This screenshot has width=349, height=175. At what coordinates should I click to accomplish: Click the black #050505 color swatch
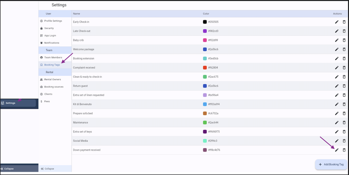(205, 22)
